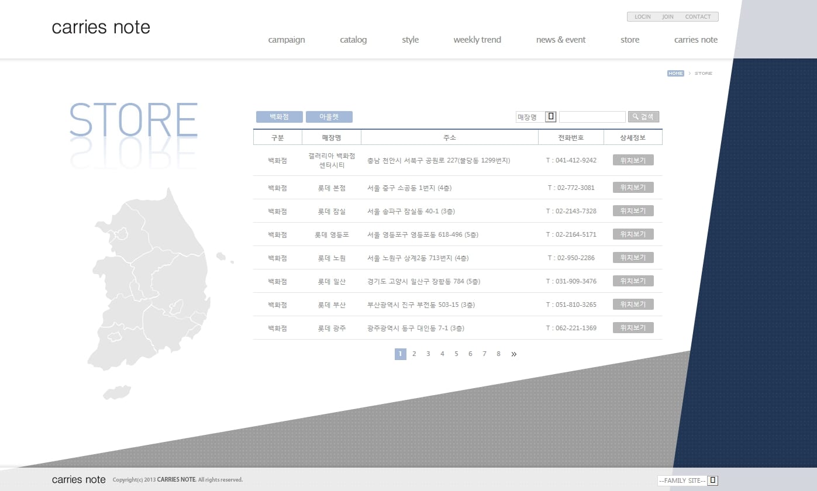Go to page 6

point(470,354)
